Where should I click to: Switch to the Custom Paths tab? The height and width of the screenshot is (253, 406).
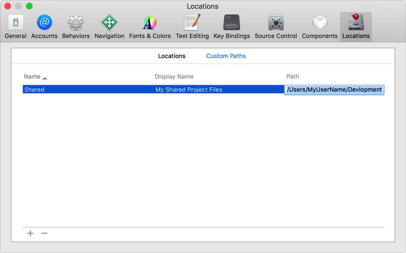tap(226, 56)
